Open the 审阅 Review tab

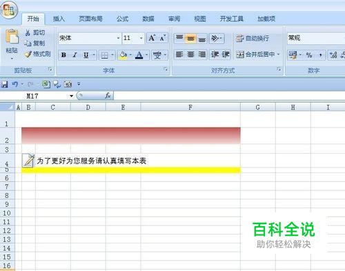pyautogui.click(x=174, y=19)
